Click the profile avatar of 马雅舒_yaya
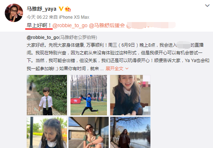This screenshot has height=148, width=213. (14, 13)
